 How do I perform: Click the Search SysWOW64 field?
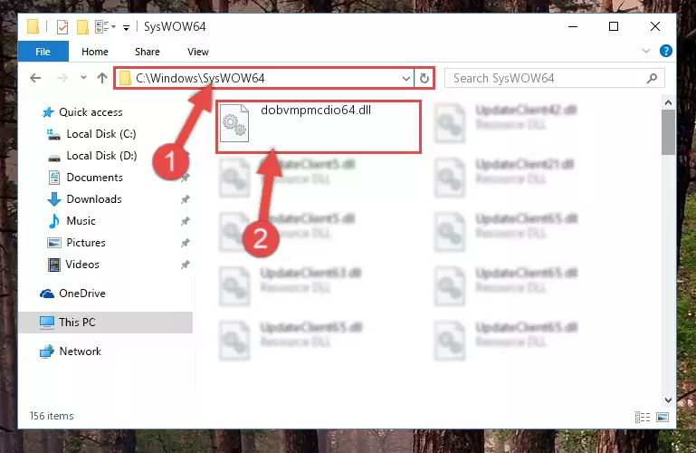click(555, 79)
